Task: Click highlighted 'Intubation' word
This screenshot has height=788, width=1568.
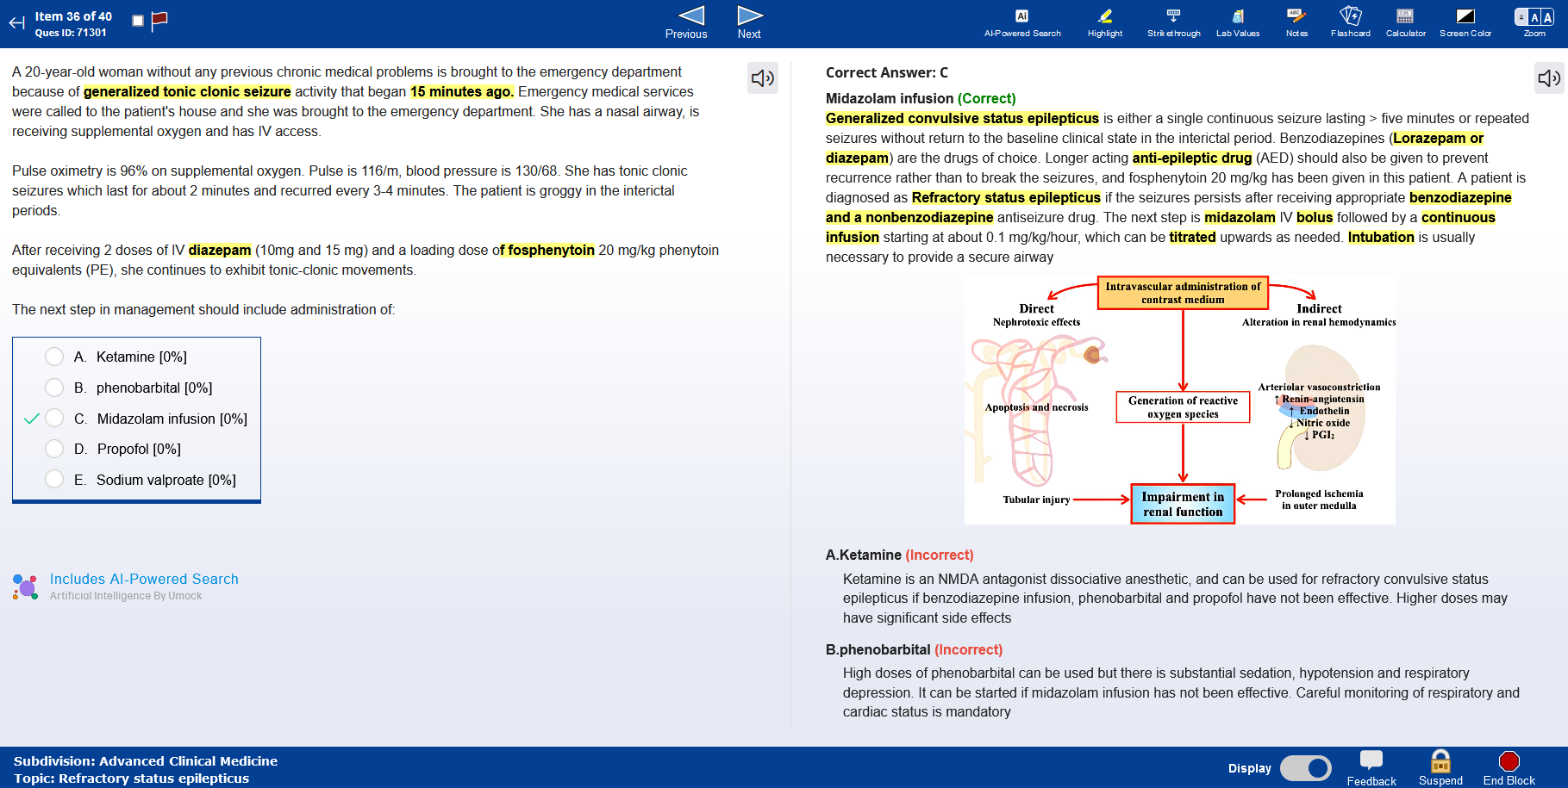Action: point(1381,237)
